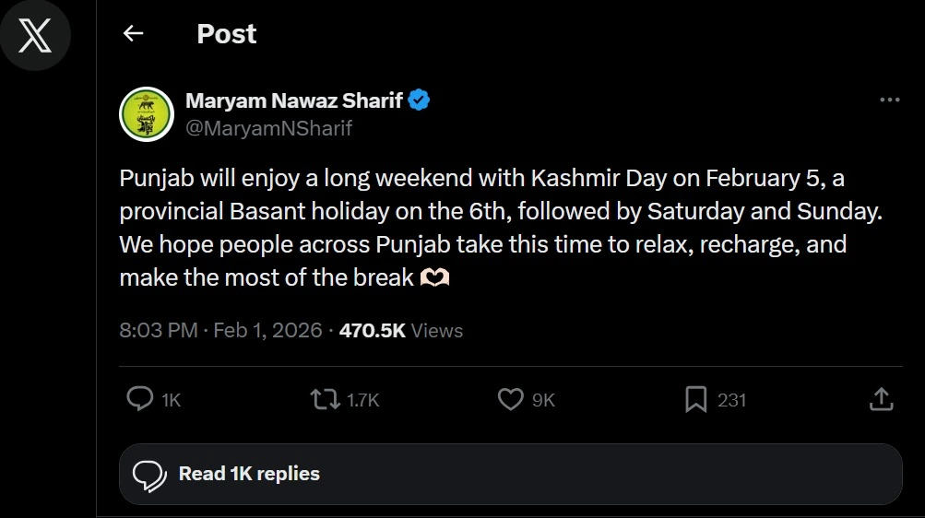The height and width of the screenshot is (518, 925).
Task: Click the Post page heading
Action: click(x=226, y=34)
